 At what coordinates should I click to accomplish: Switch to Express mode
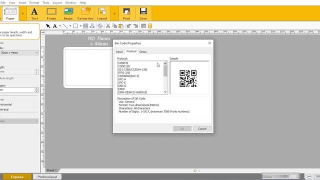point(17,177)
